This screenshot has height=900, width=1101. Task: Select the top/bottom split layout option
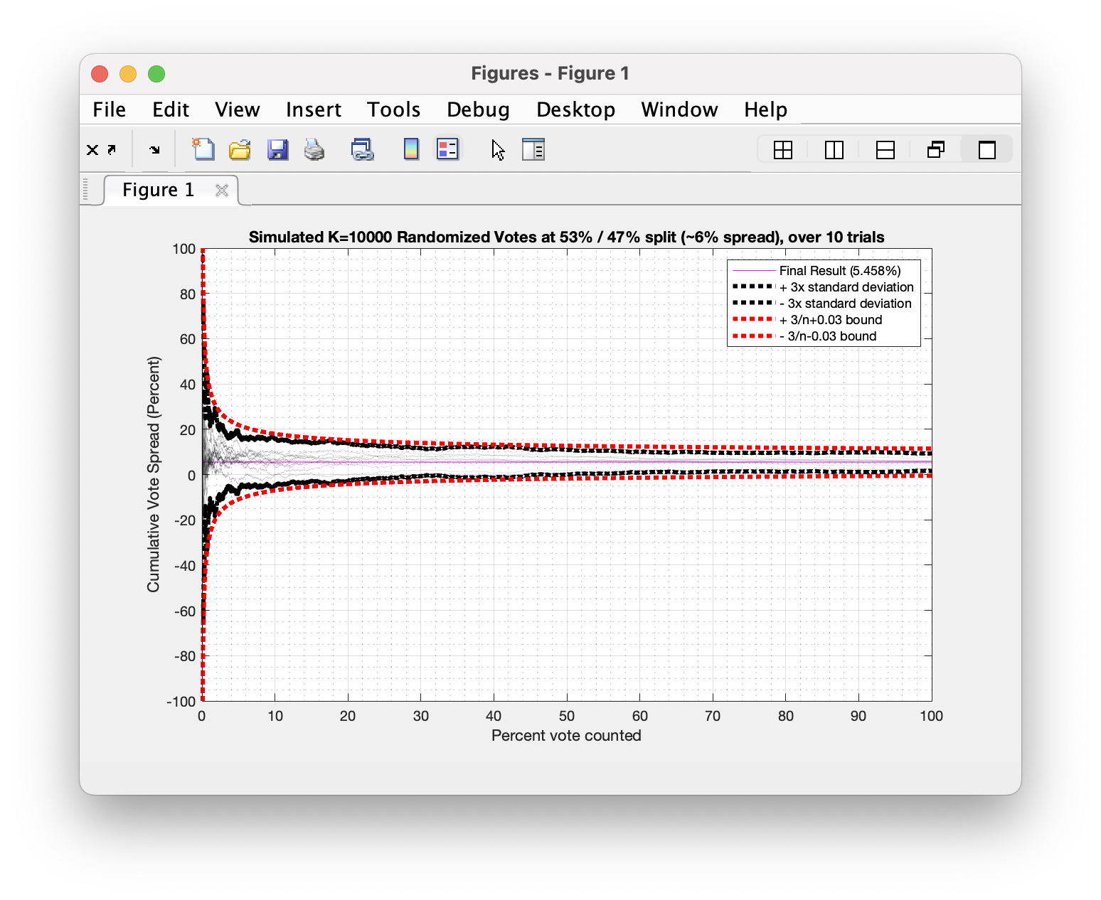coord(884,149)
